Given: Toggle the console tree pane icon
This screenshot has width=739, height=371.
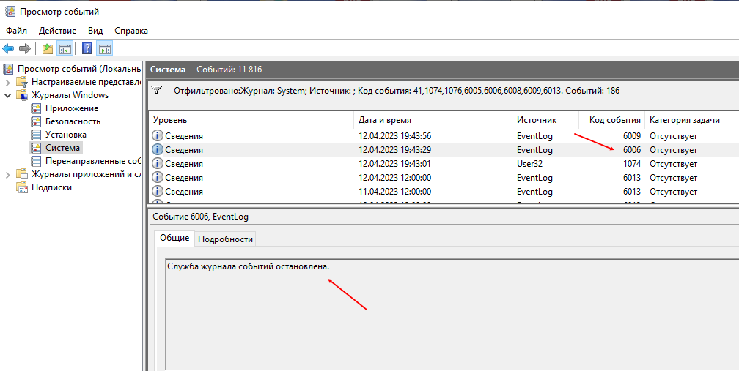Looking at the screenshot, I should click(x=65, y=48).
